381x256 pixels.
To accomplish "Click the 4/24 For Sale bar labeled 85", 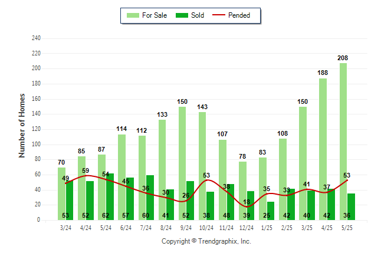I will [82, 188].
